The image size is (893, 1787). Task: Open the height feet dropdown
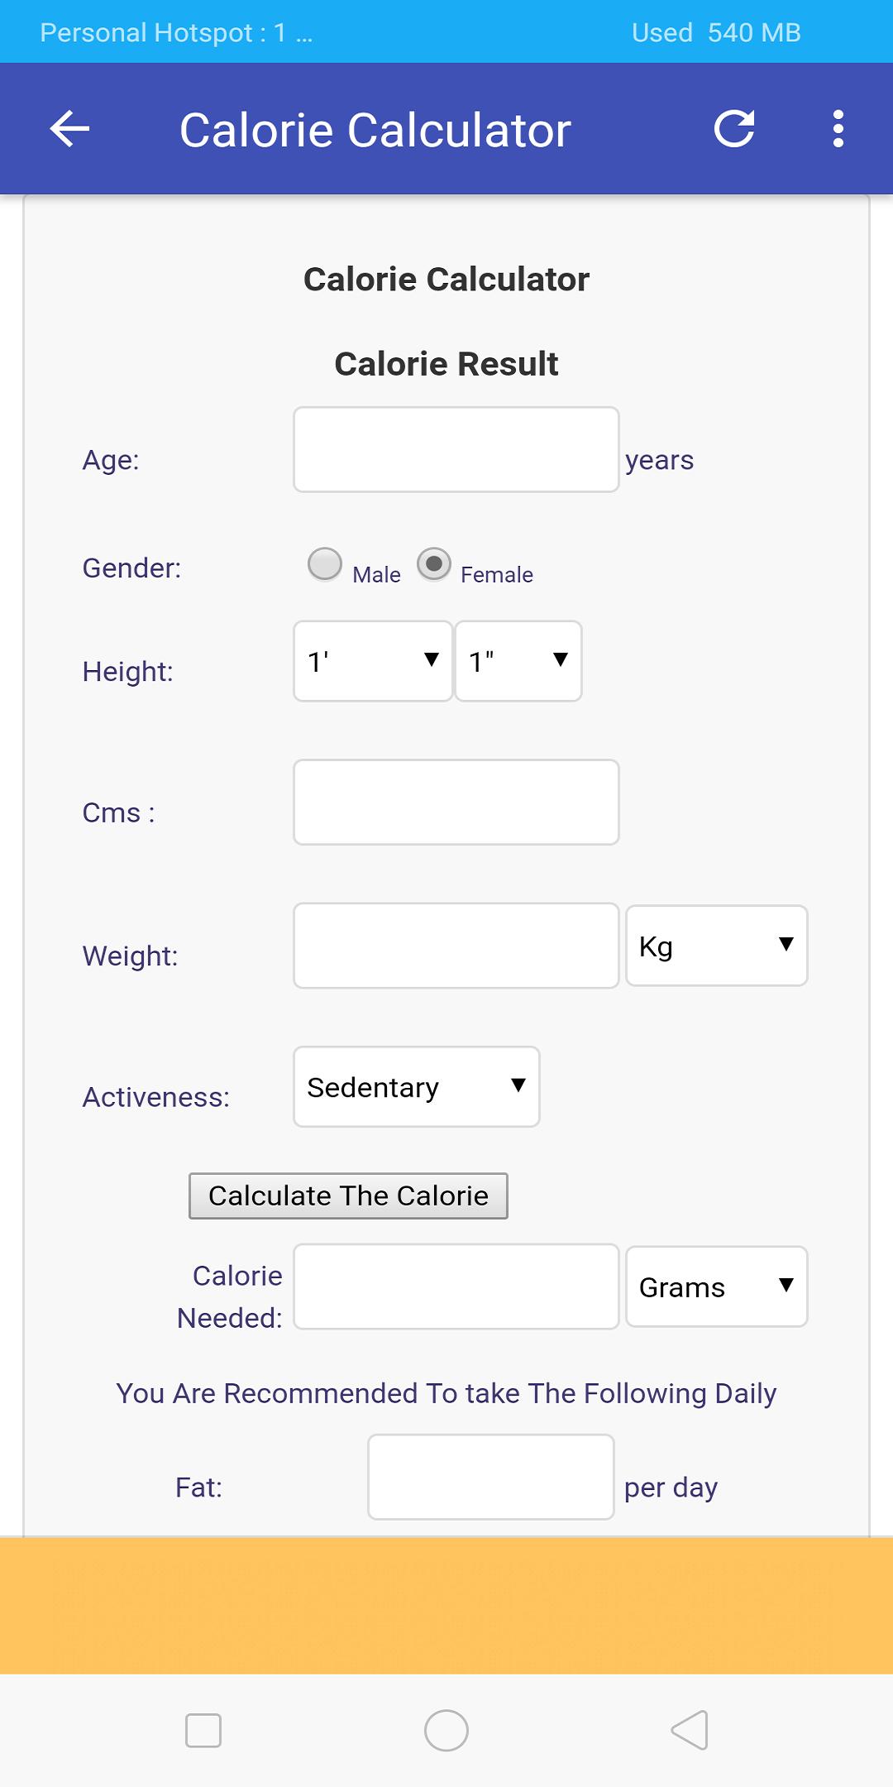373,661
